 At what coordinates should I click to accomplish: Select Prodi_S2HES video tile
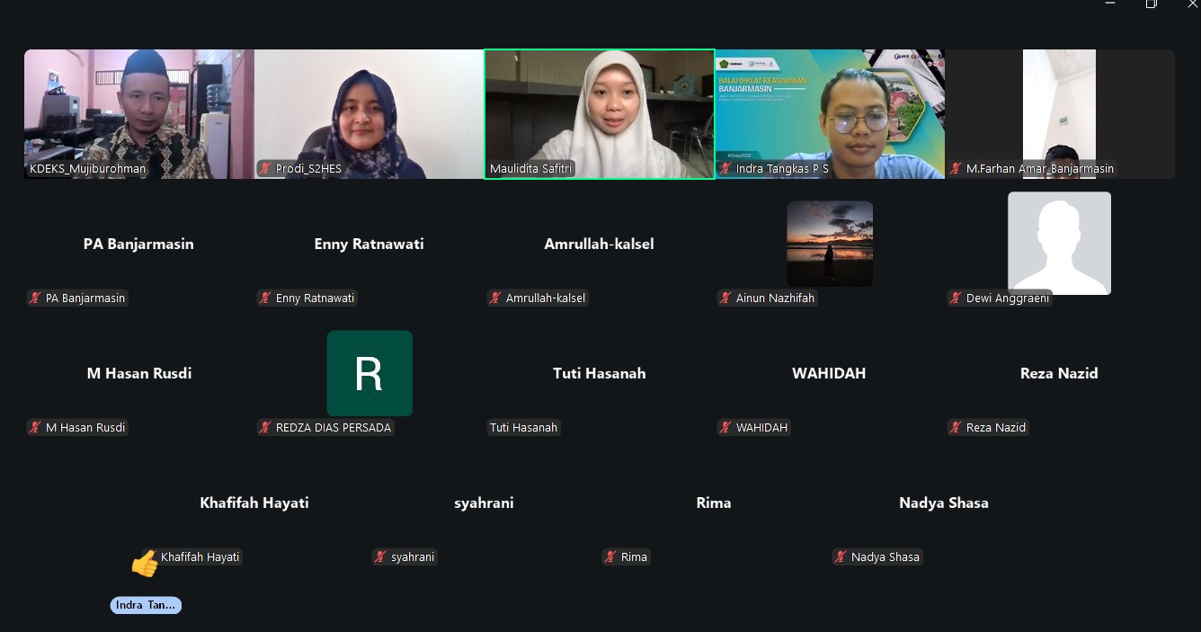[x=369, y=114]
